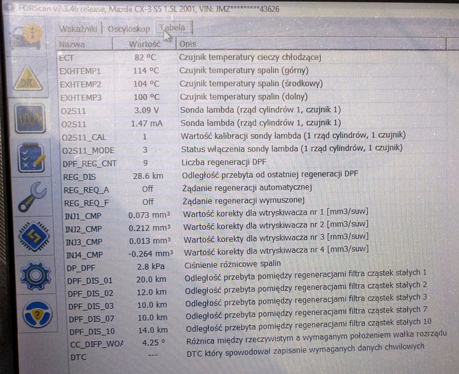
Task: Open the module configuration chip icon
Action: [34, 236]
